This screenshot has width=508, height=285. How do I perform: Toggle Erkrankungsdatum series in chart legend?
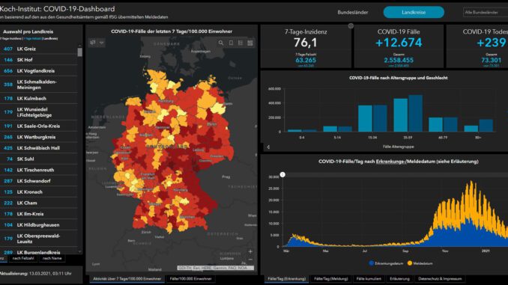386,263
